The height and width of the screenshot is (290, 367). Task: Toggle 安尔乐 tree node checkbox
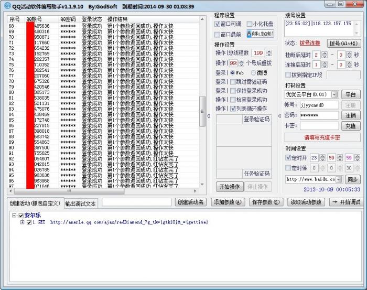[21, 216]
